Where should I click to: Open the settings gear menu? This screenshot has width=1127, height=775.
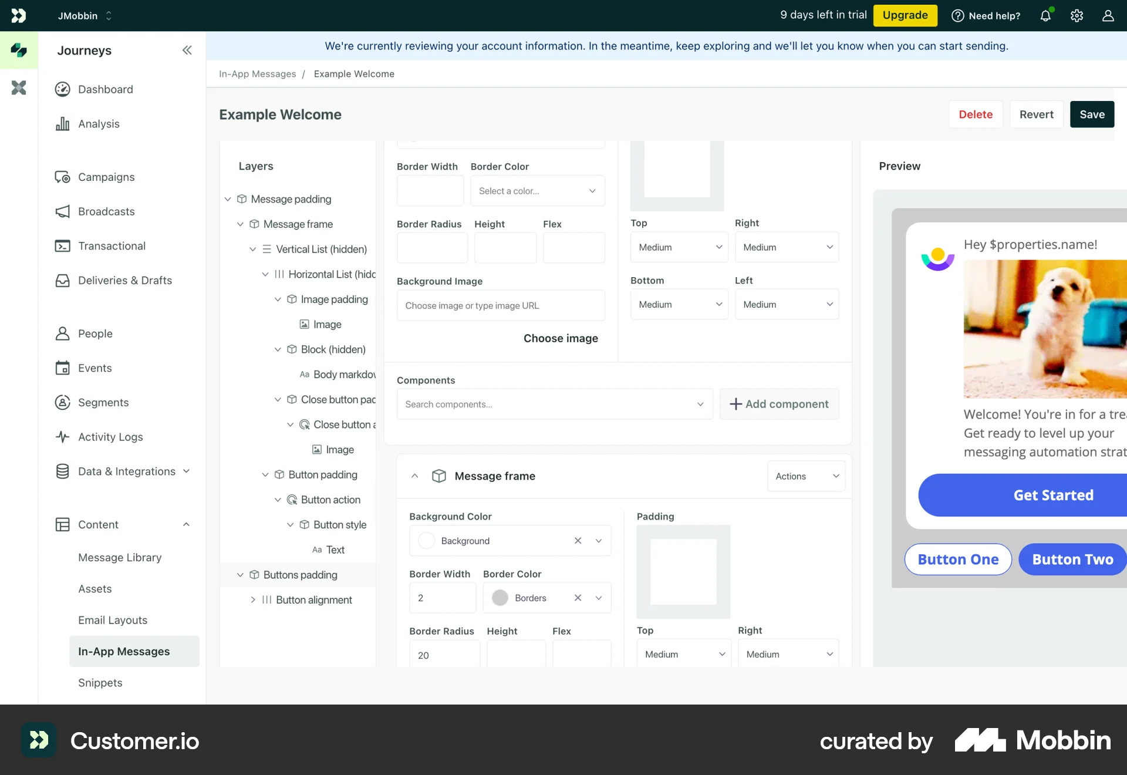coord(1077,15)
